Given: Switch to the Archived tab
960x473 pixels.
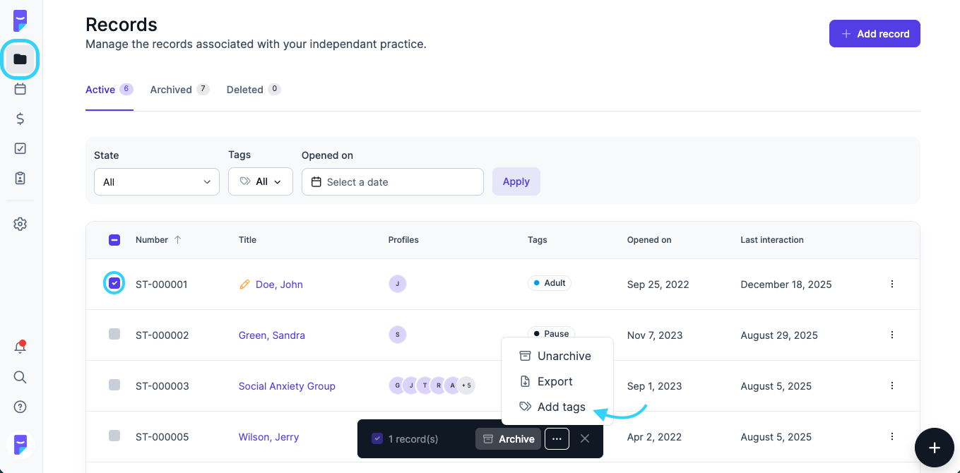Looking at the screenshot, I should pos(171,90).
